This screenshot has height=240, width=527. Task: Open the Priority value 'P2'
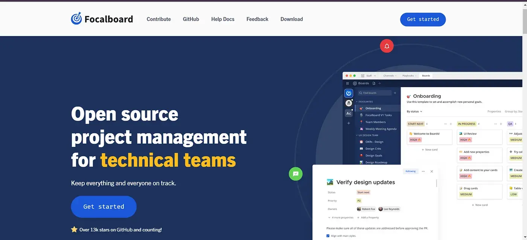(359, 201)
